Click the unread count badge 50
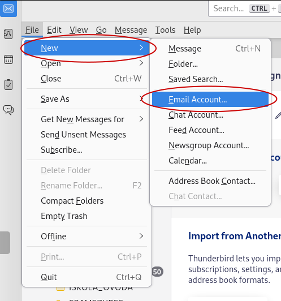Image resolution: width=281 pixels, height=301 pixels. (x=157, y=272)
